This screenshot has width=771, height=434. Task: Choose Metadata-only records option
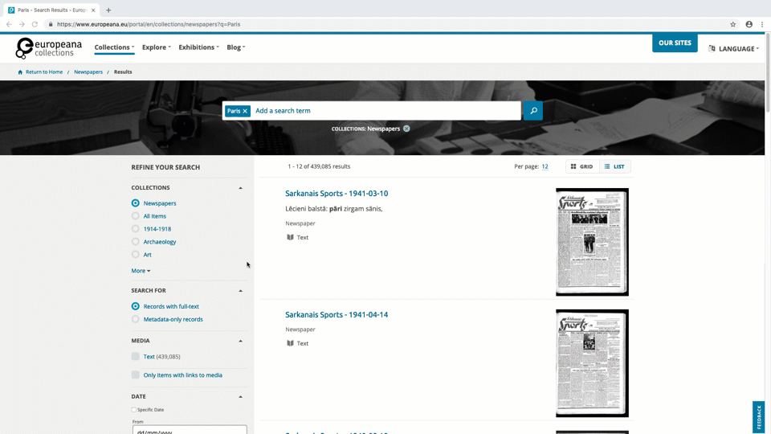135,319
